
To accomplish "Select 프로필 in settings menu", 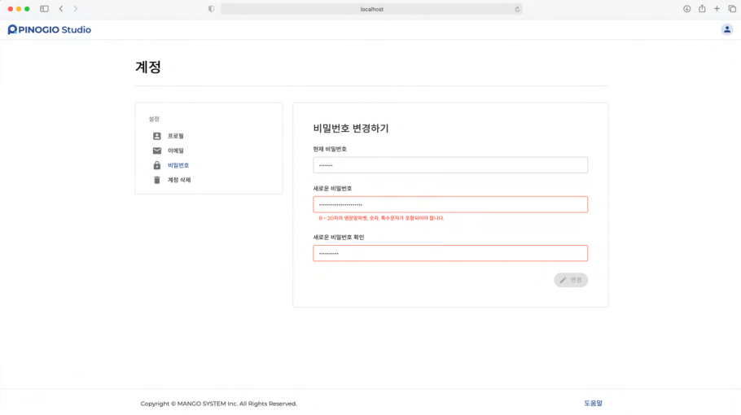I will pos(176,136).
